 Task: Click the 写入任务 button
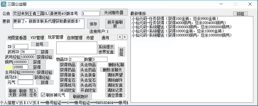tap(33, 92)
